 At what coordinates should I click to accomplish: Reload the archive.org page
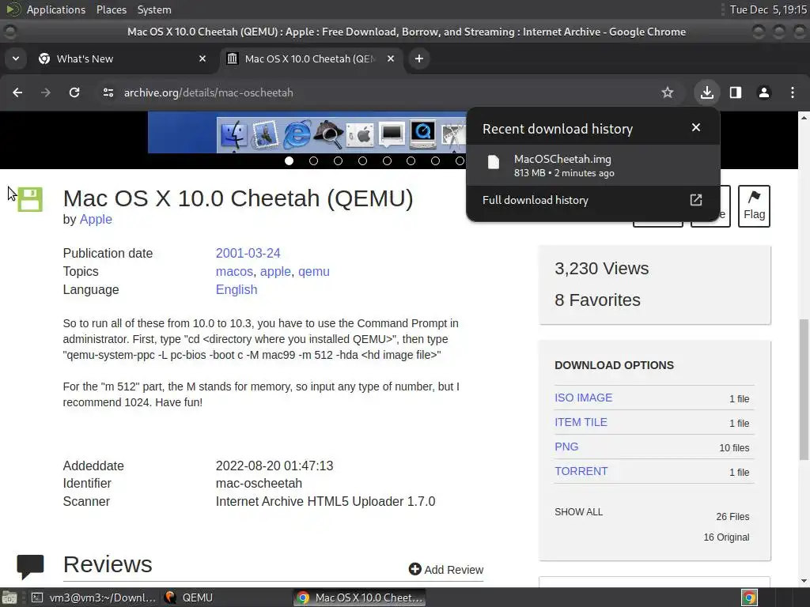[x=74, y=92]
